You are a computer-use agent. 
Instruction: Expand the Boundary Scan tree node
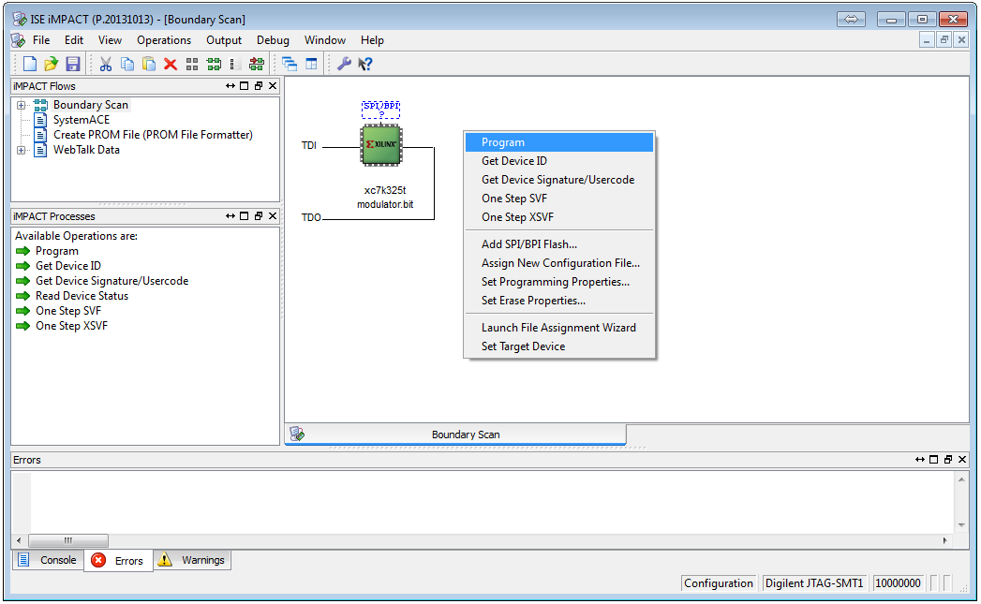pyautogui.click(x=22, y=105)
